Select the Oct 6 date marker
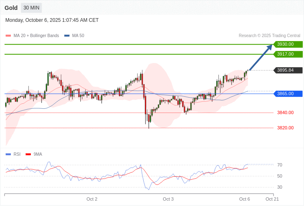This screenshot has width=304, height=206. (245, 199)
